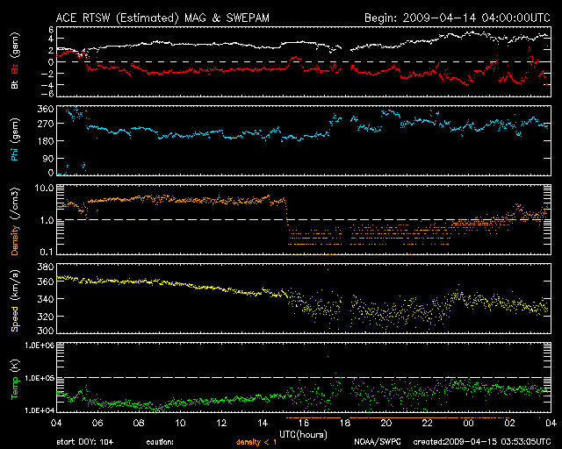Click the NOAA/SWPC credit text
Viewport: 562px width, 449px height.
377,442
